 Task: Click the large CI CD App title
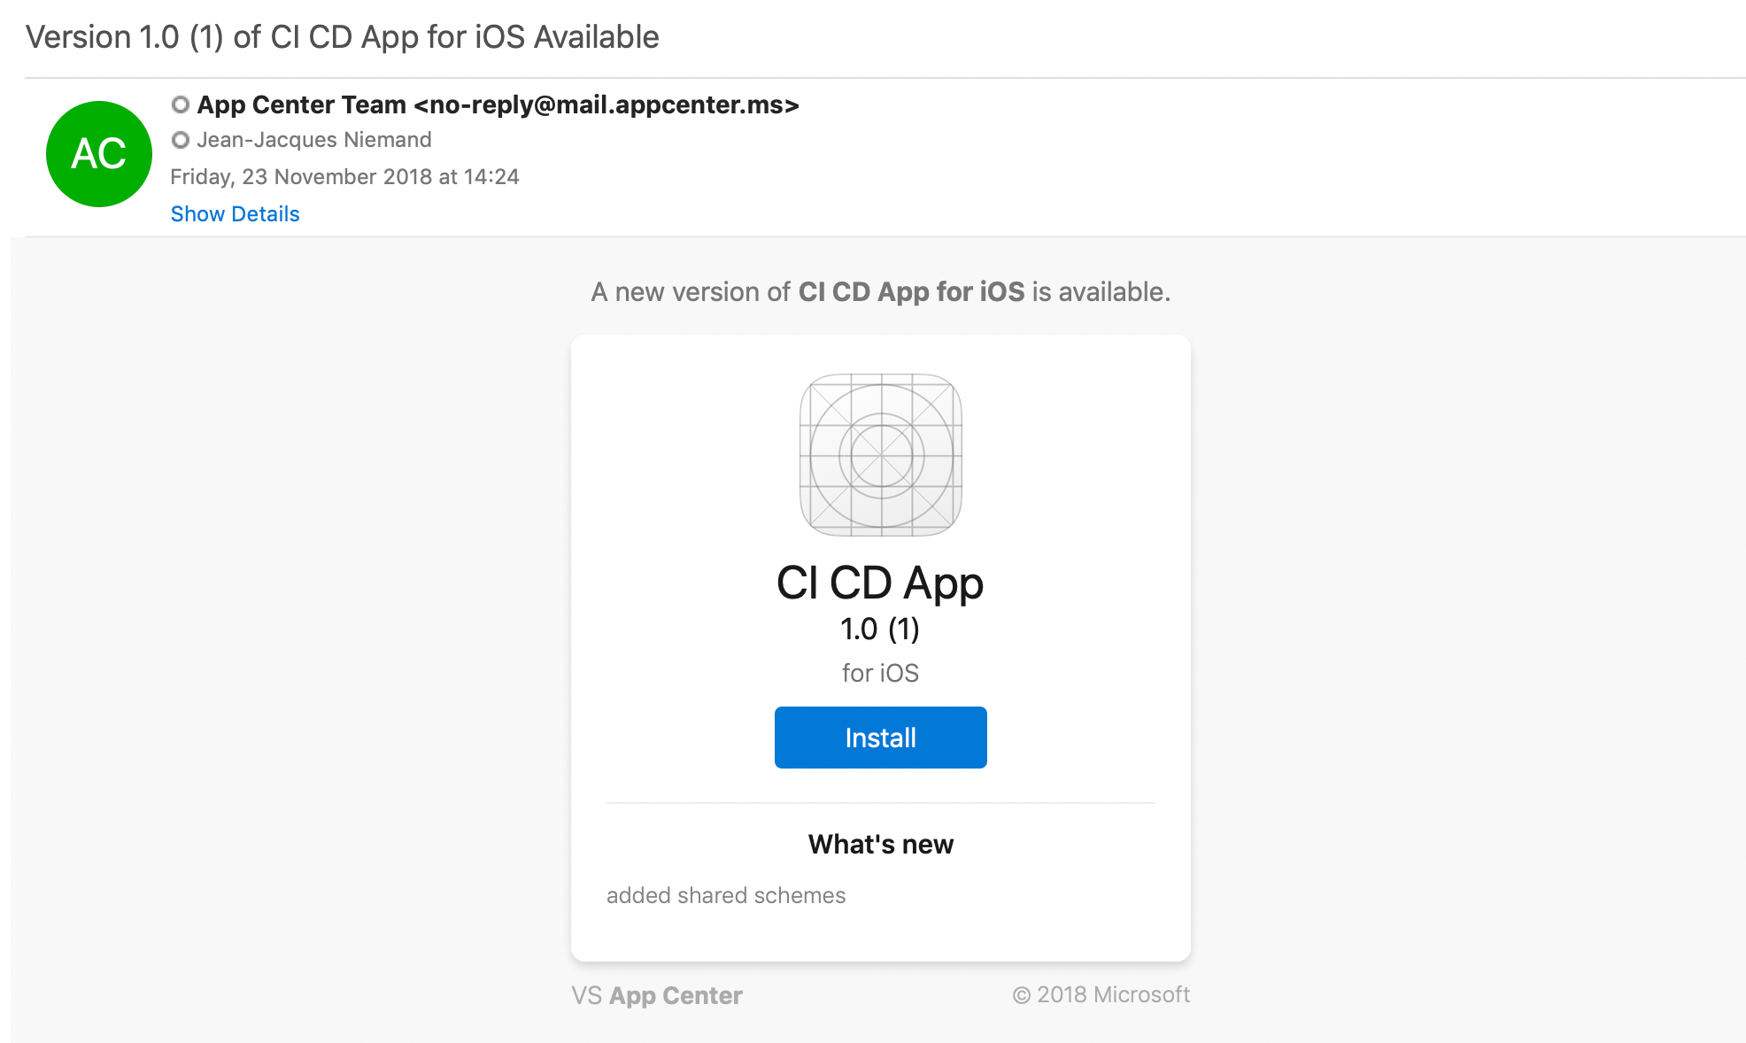click(x=879, y=583)
